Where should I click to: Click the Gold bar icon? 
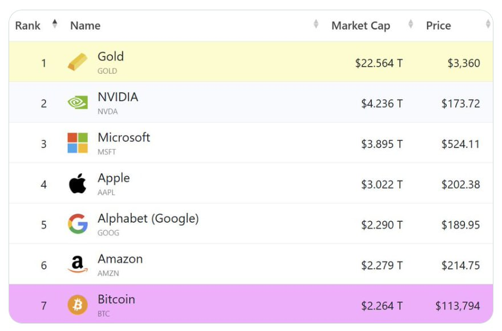[x=78, y=62]
